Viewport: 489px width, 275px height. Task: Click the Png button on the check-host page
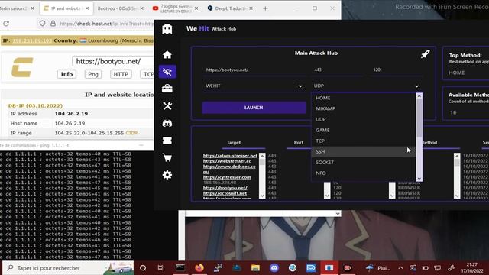coord(93,74)
